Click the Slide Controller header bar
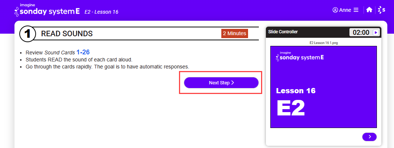394x148 pixels. (x=323, y=32)
